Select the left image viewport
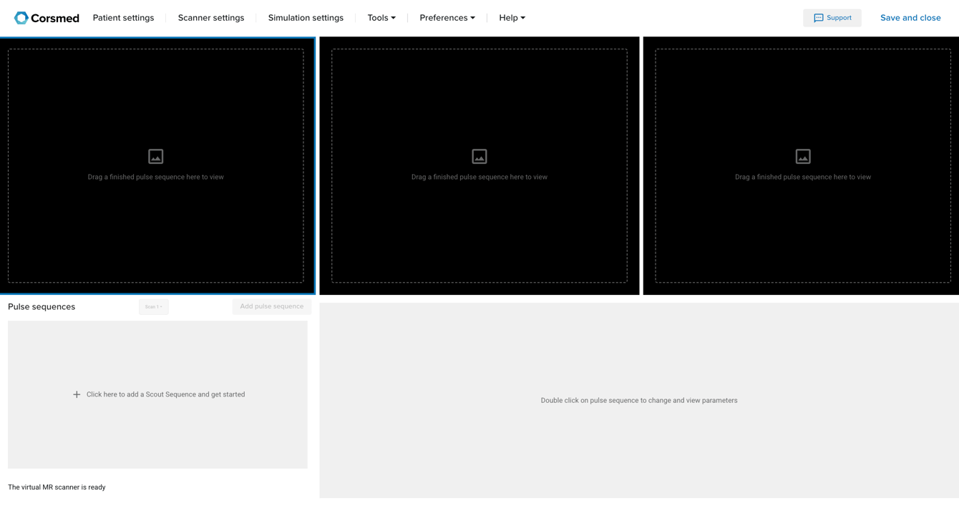 coord(156,166)
